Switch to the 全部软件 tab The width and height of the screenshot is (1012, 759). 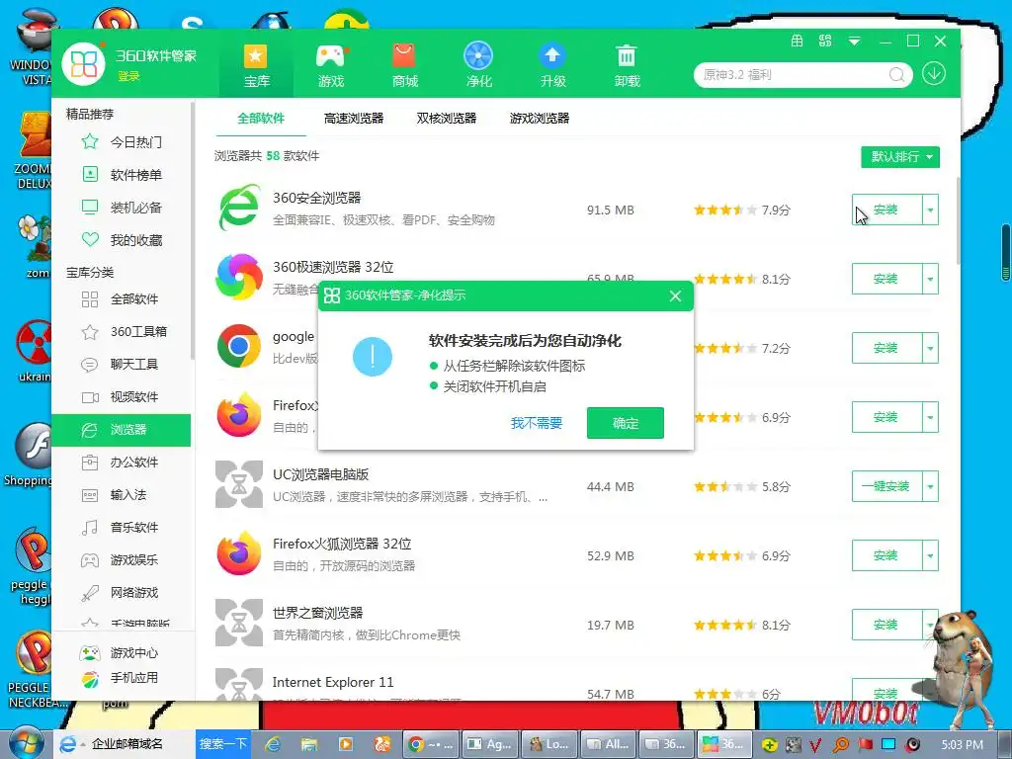261,119
